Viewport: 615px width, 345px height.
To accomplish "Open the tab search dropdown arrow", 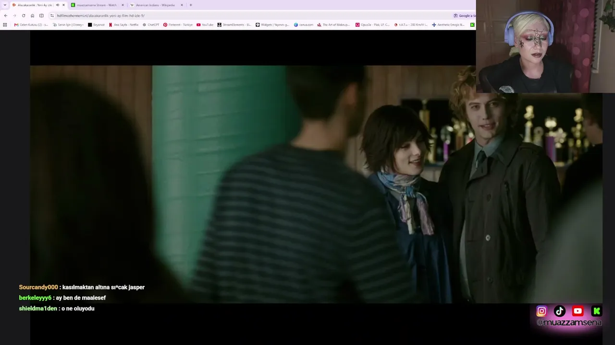I will coord(5,5).
